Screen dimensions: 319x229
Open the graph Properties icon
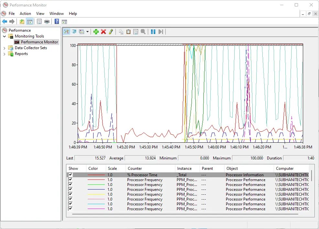point(136,32)
